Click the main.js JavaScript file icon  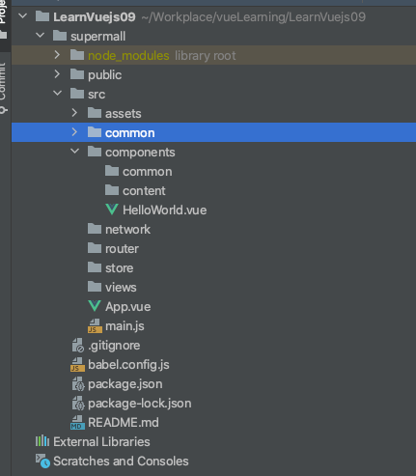click(x=95, y=325)
